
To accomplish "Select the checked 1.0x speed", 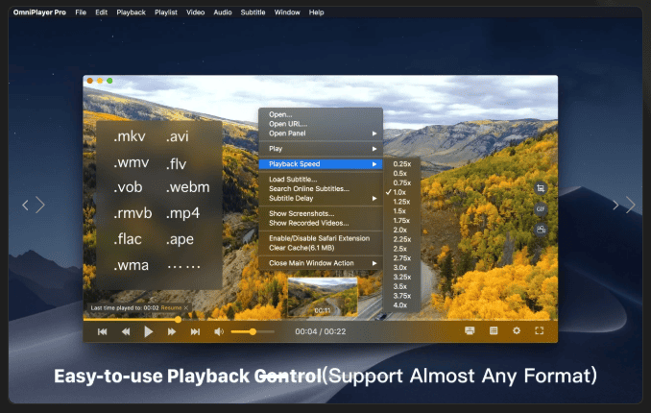I will [401, 192].
